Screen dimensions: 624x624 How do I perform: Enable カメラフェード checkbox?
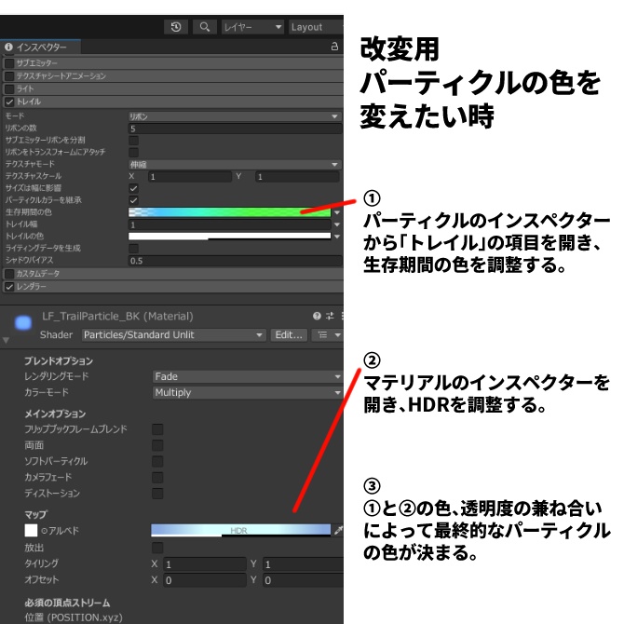[x=157, y=478]
